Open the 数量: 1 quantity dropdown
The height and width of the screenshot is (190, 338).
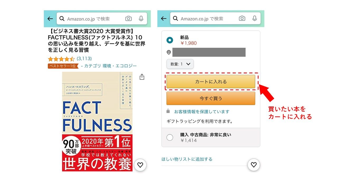pos(180,64)
